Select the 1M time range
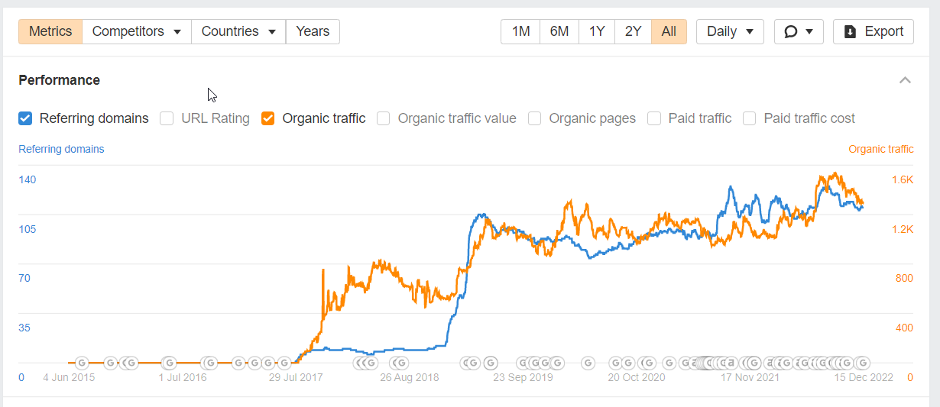The width and height of the screenshot is (940, 407). tap(520, 31)
